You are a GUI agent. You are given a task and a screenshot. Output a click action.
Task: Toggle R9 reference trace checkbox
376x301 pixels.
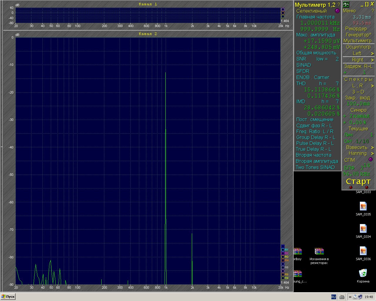point(283,278)
